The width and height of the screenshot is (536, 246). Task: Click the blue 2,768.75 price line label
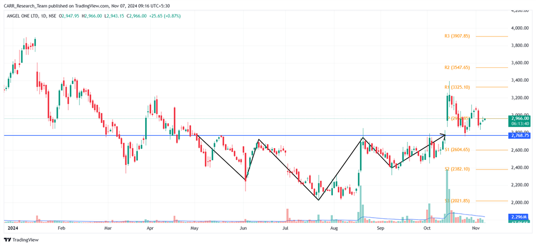[519, 135]
